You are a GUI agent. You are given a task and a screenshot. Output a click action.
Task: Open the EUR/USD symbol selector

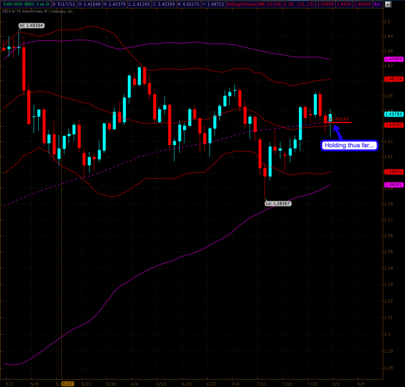click(x=14, y=4)
